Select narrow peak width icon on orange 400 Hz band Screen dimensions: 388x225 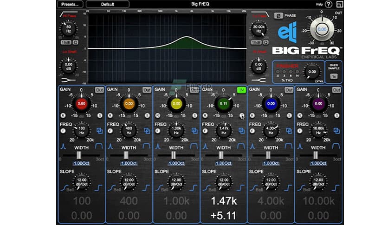point(110,146)
